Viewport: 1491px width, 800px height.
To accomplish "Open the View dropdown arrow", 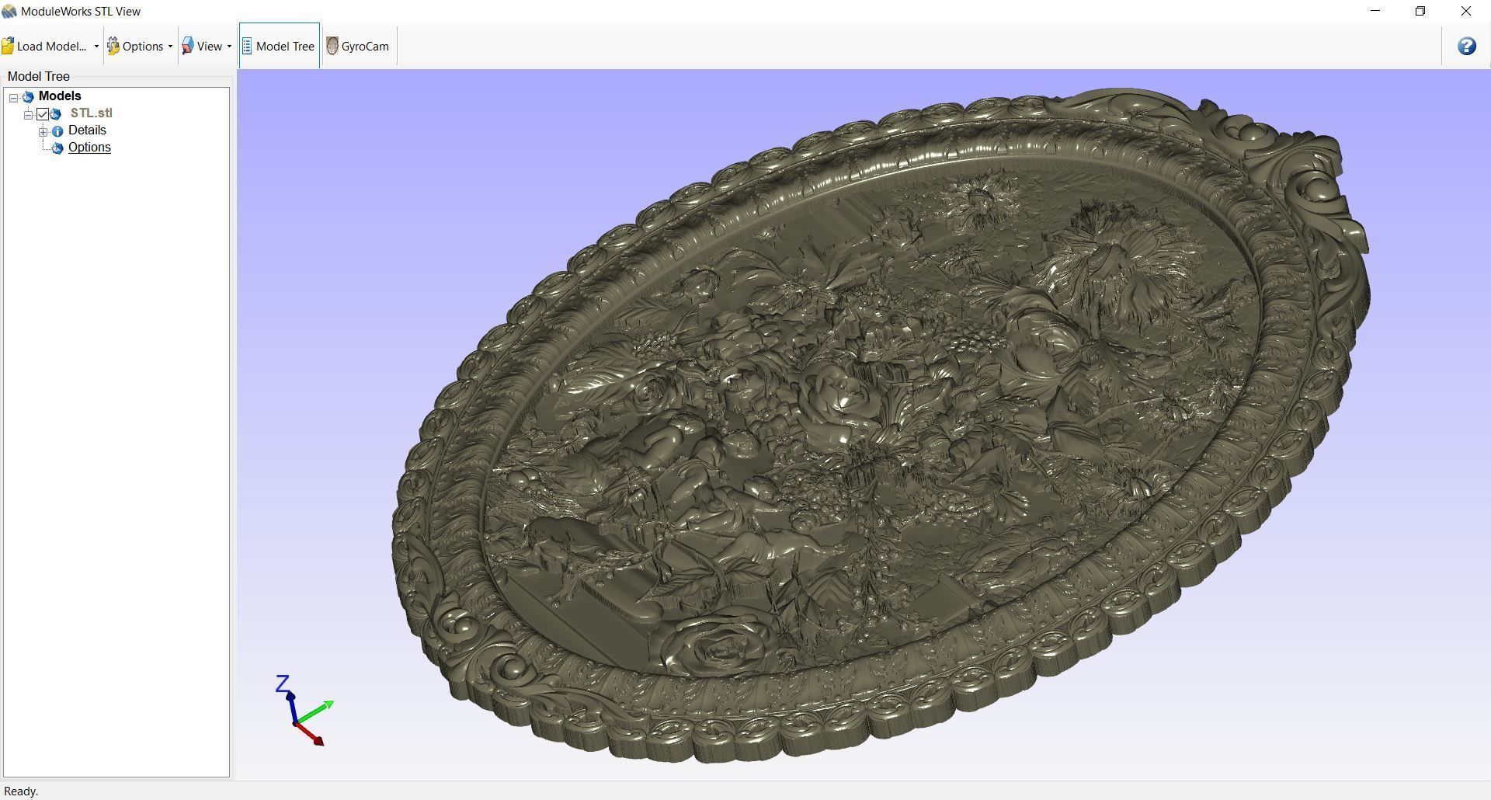I will pos(229,47).
